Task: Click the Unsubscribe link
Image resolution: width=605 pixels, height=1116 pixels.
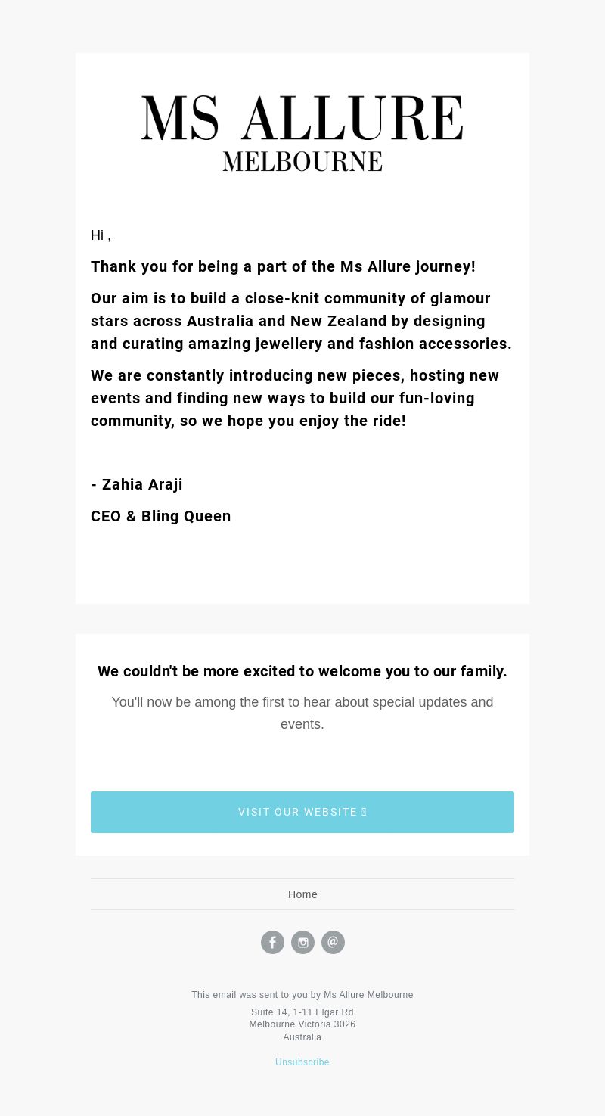Action: pyautogui.click(x=302, y=1062)
